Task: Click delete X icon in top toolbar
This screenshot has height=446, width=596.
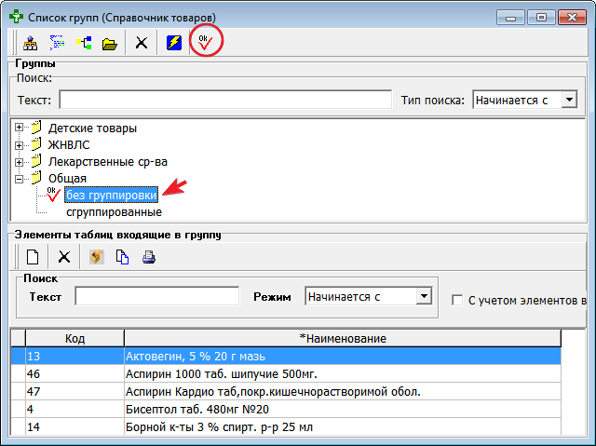Action: point(142,43)
